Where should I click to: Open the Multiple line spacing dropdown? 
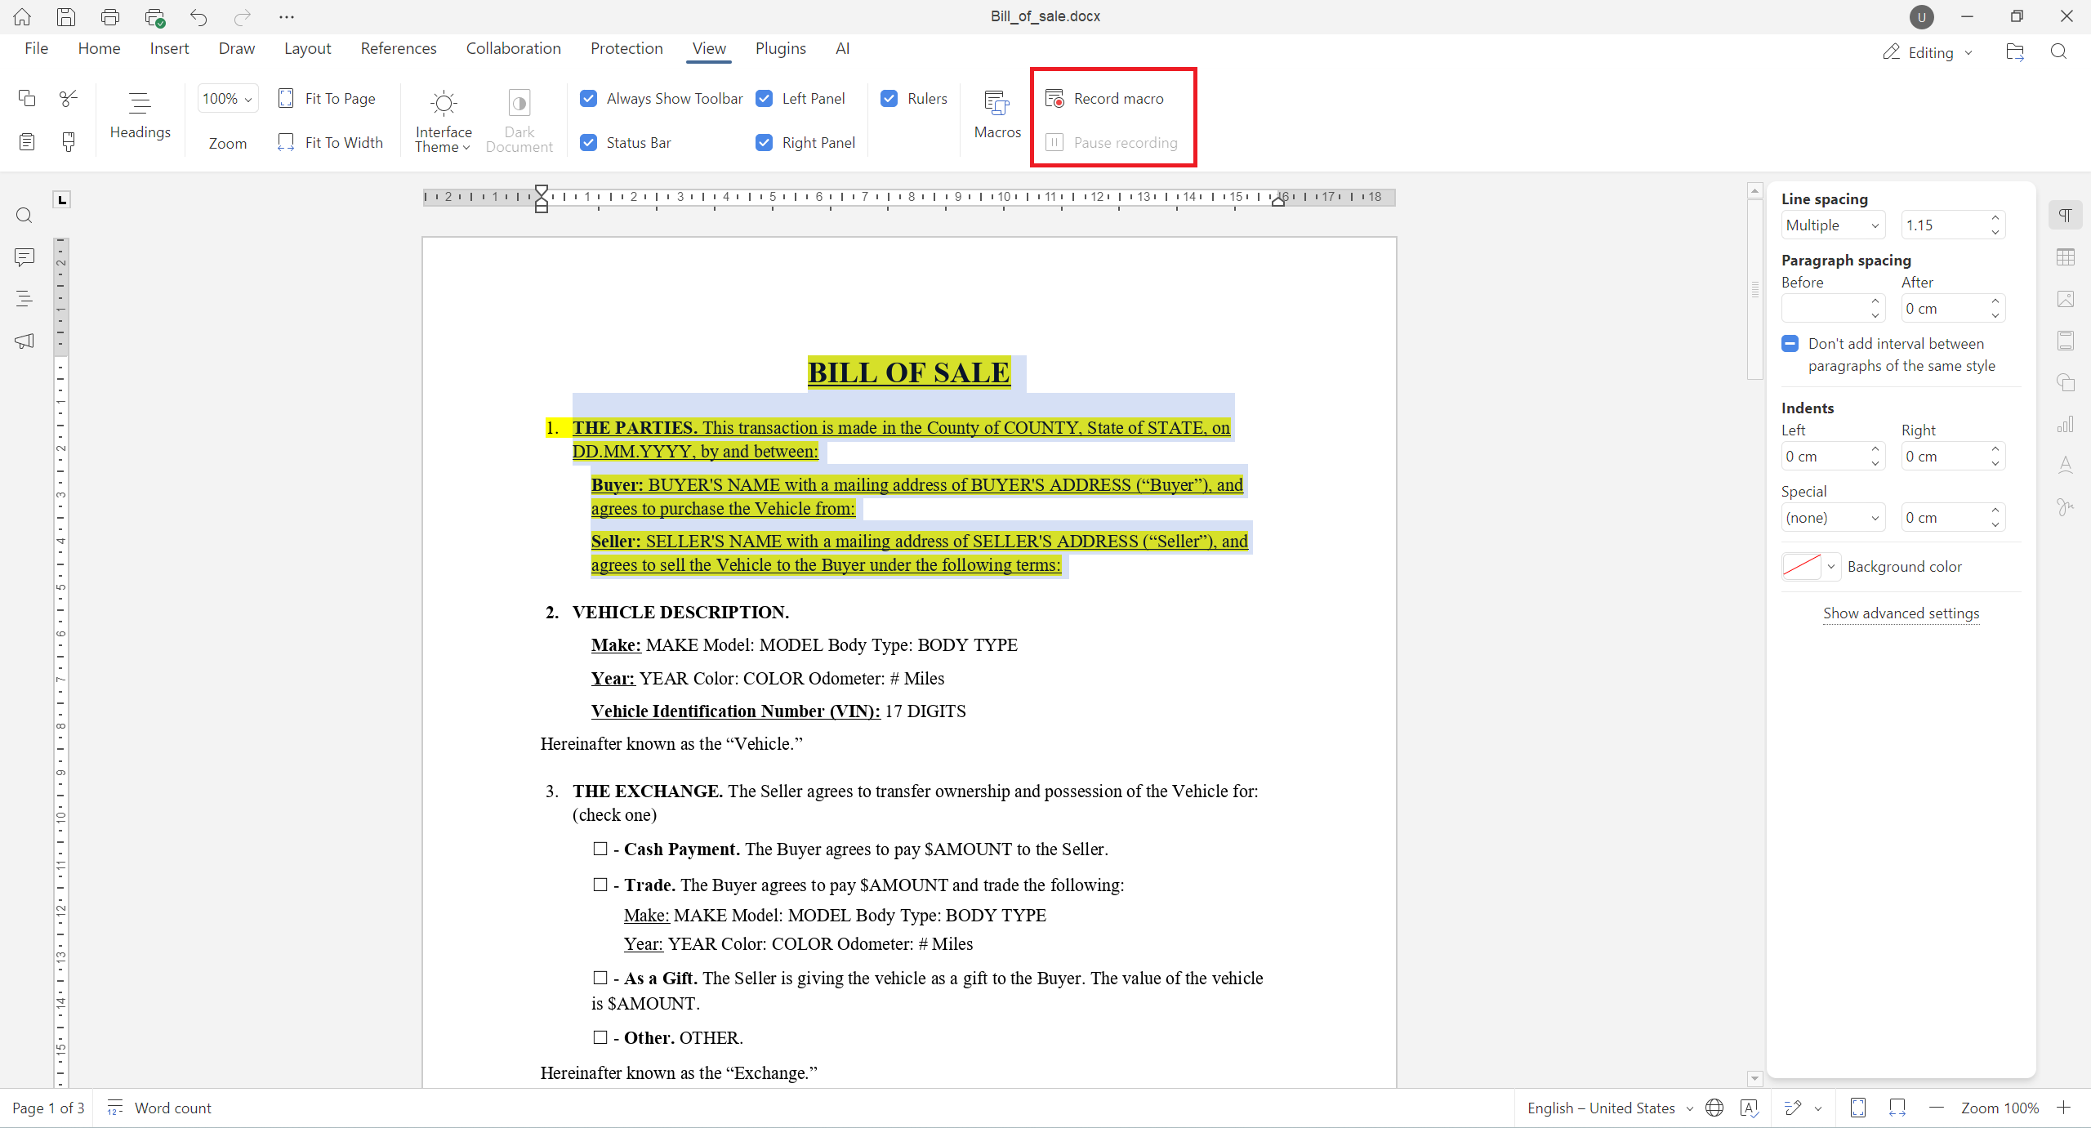[1832, 225]
